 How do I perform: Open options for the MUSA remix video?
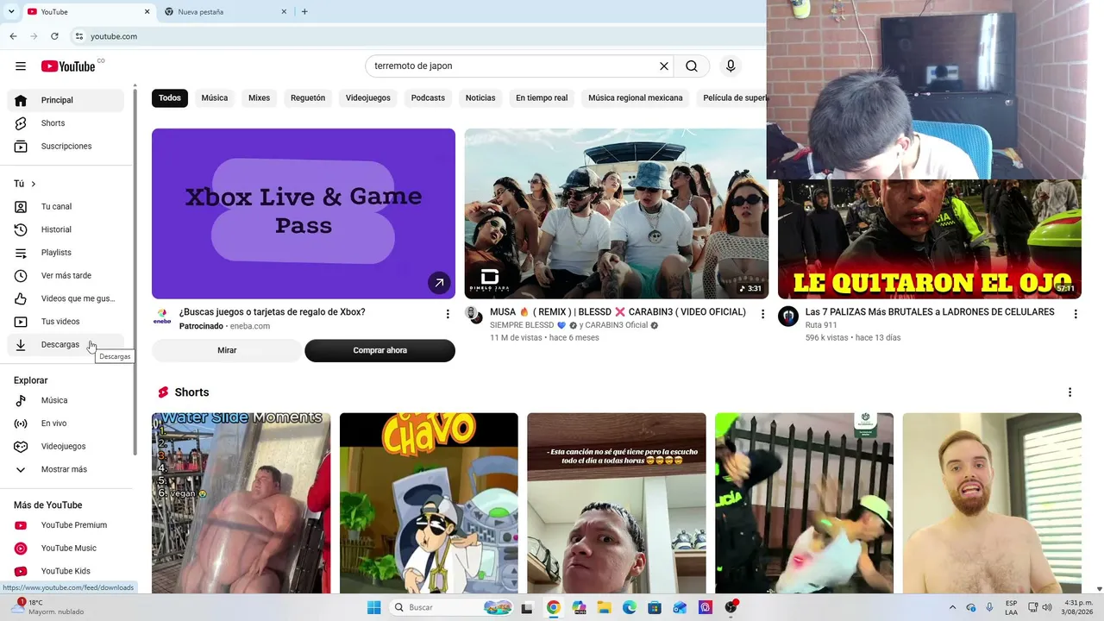pos(762,314)
